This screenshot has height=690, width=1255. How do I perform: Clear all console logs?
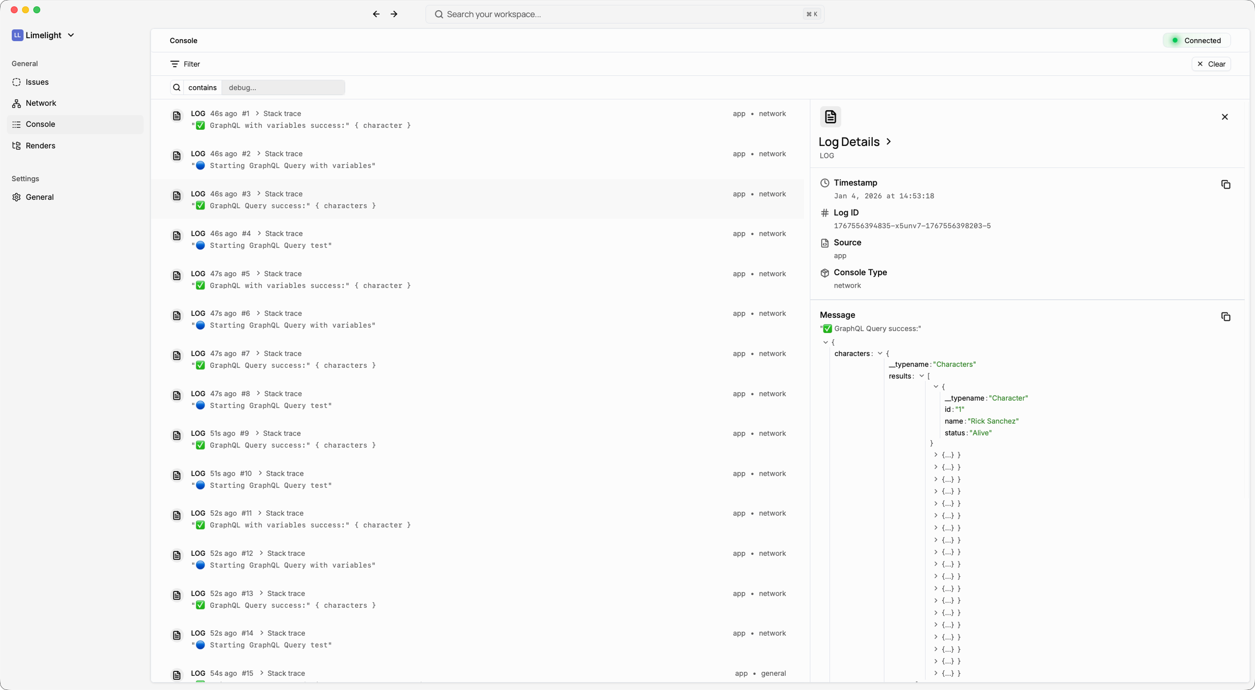(x=1211, y=64)
